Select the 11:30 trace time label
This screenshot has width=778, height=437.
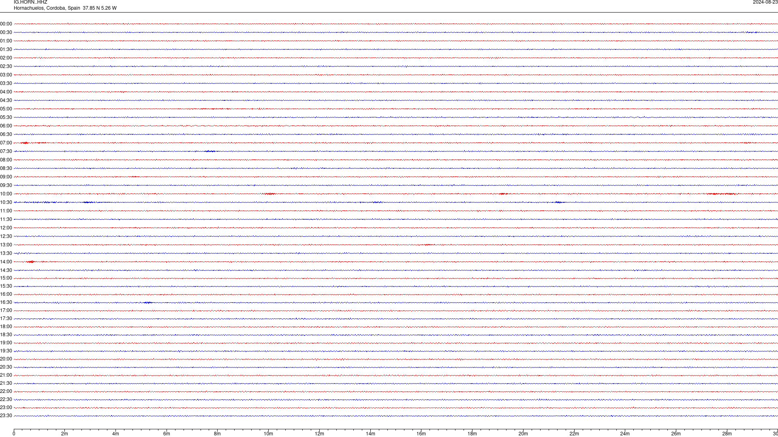tap(6, 219)
